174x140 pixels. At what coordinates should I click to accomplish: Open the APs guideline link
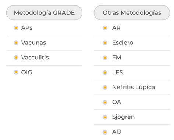pyautogui.click(x=27, y=28)
